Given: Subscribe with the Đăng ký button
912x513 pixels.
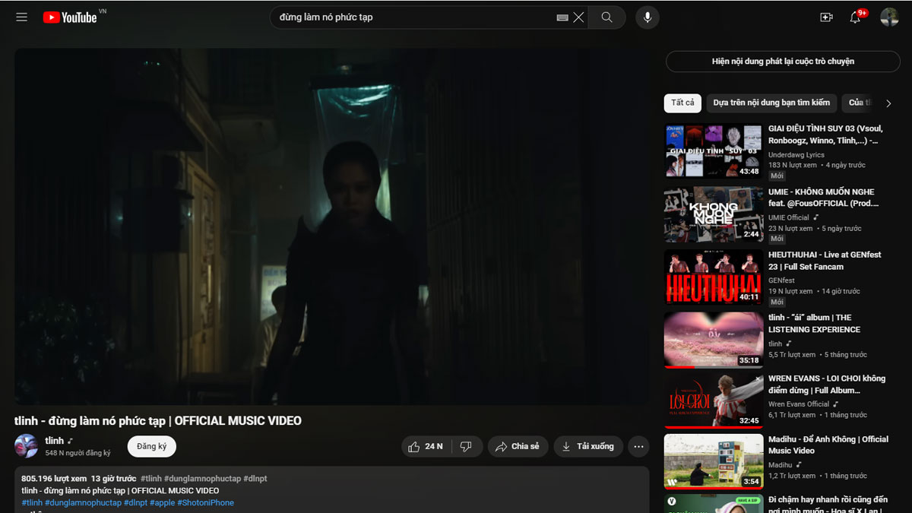Looking at the screenshot, I should (152, 447).
